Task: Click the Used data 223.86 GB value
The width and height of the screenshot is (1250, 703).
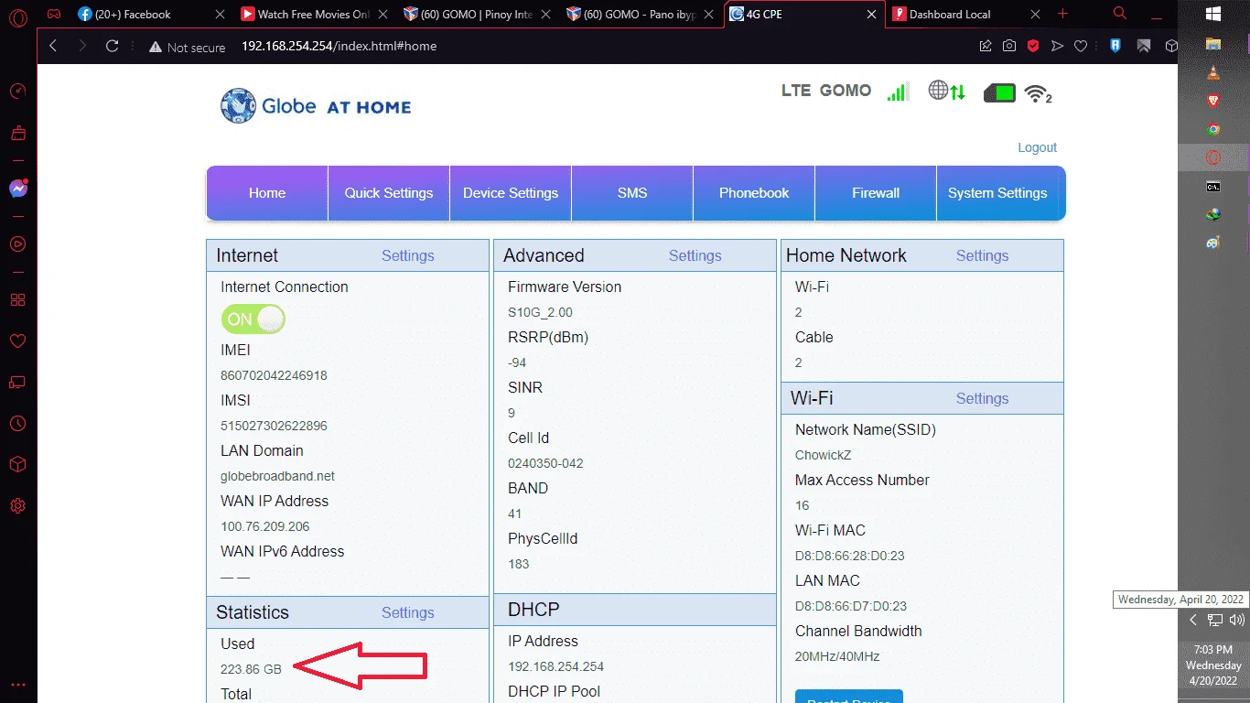Action: 251,669
